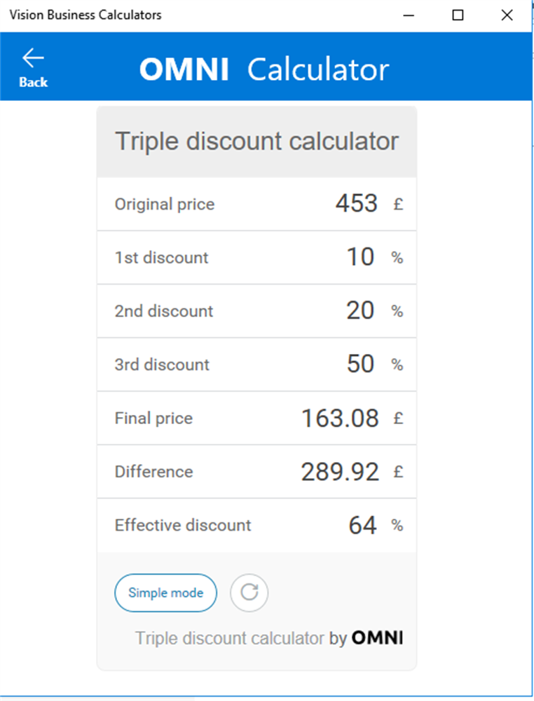Click the percent symbol beside 1st discount
Screen dimensions: 534x701
click(397, 258)
